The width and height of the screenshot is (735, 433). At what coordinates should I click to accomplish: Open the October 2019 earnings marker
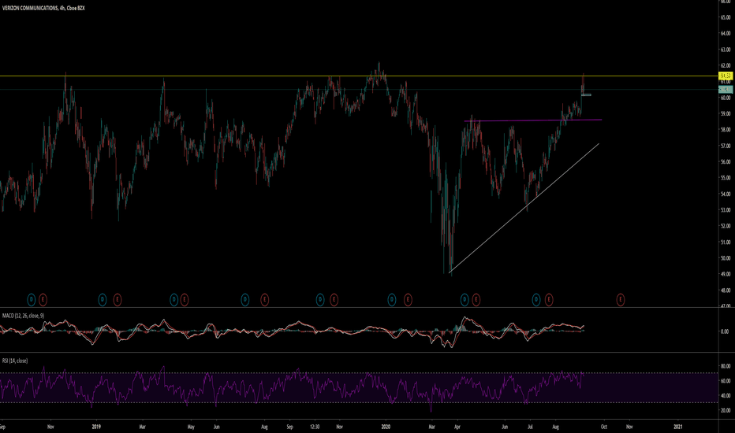[x=334, y=300]
